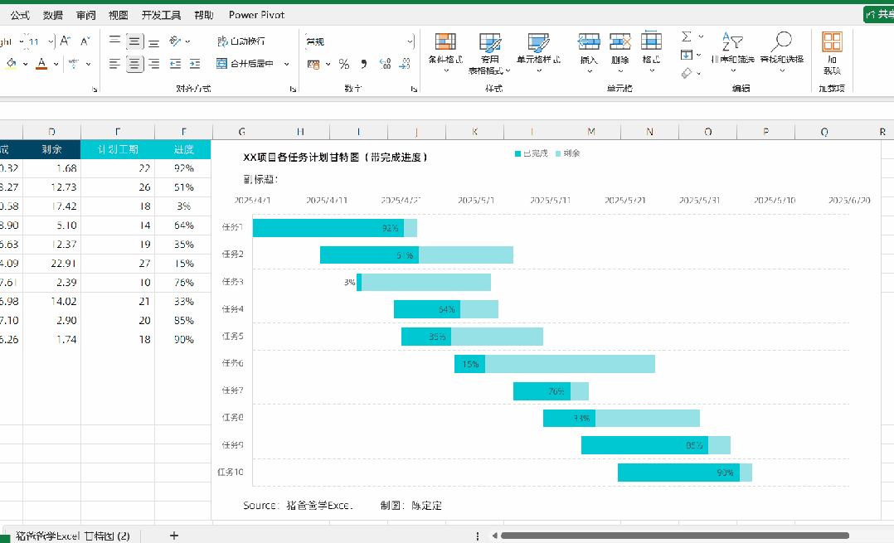The image size is (894, 543).
Task: Open Format as Table (套用表格格式)
Action: click(x=490, y=53)
